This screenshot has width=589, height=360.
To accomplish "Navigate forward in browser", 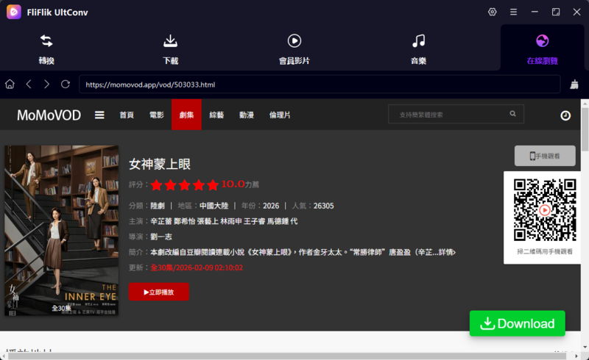I will pyautogui.click(x=47, y=84).
